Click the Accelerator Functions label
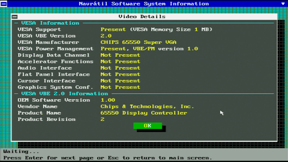 point(55,62)
